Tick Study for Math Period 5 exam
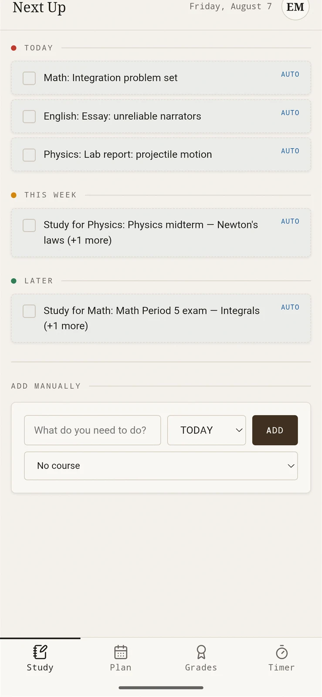Viewport: 322px width, 697px height. coord(29,311)
